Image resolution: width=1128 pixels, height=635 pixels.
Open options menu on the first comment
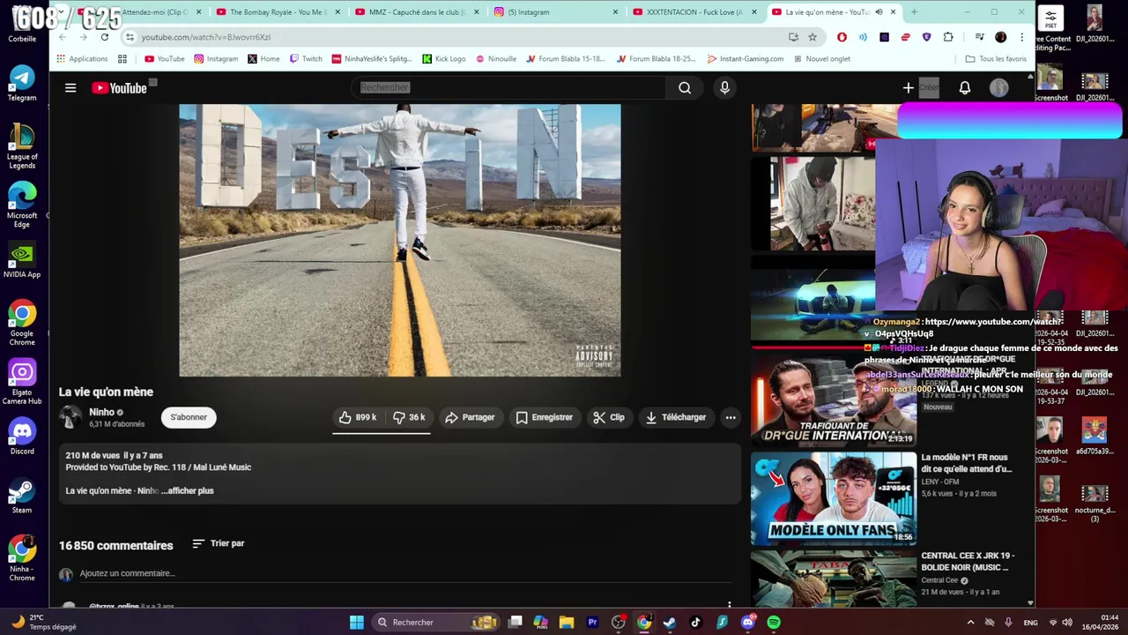[729, 605]
